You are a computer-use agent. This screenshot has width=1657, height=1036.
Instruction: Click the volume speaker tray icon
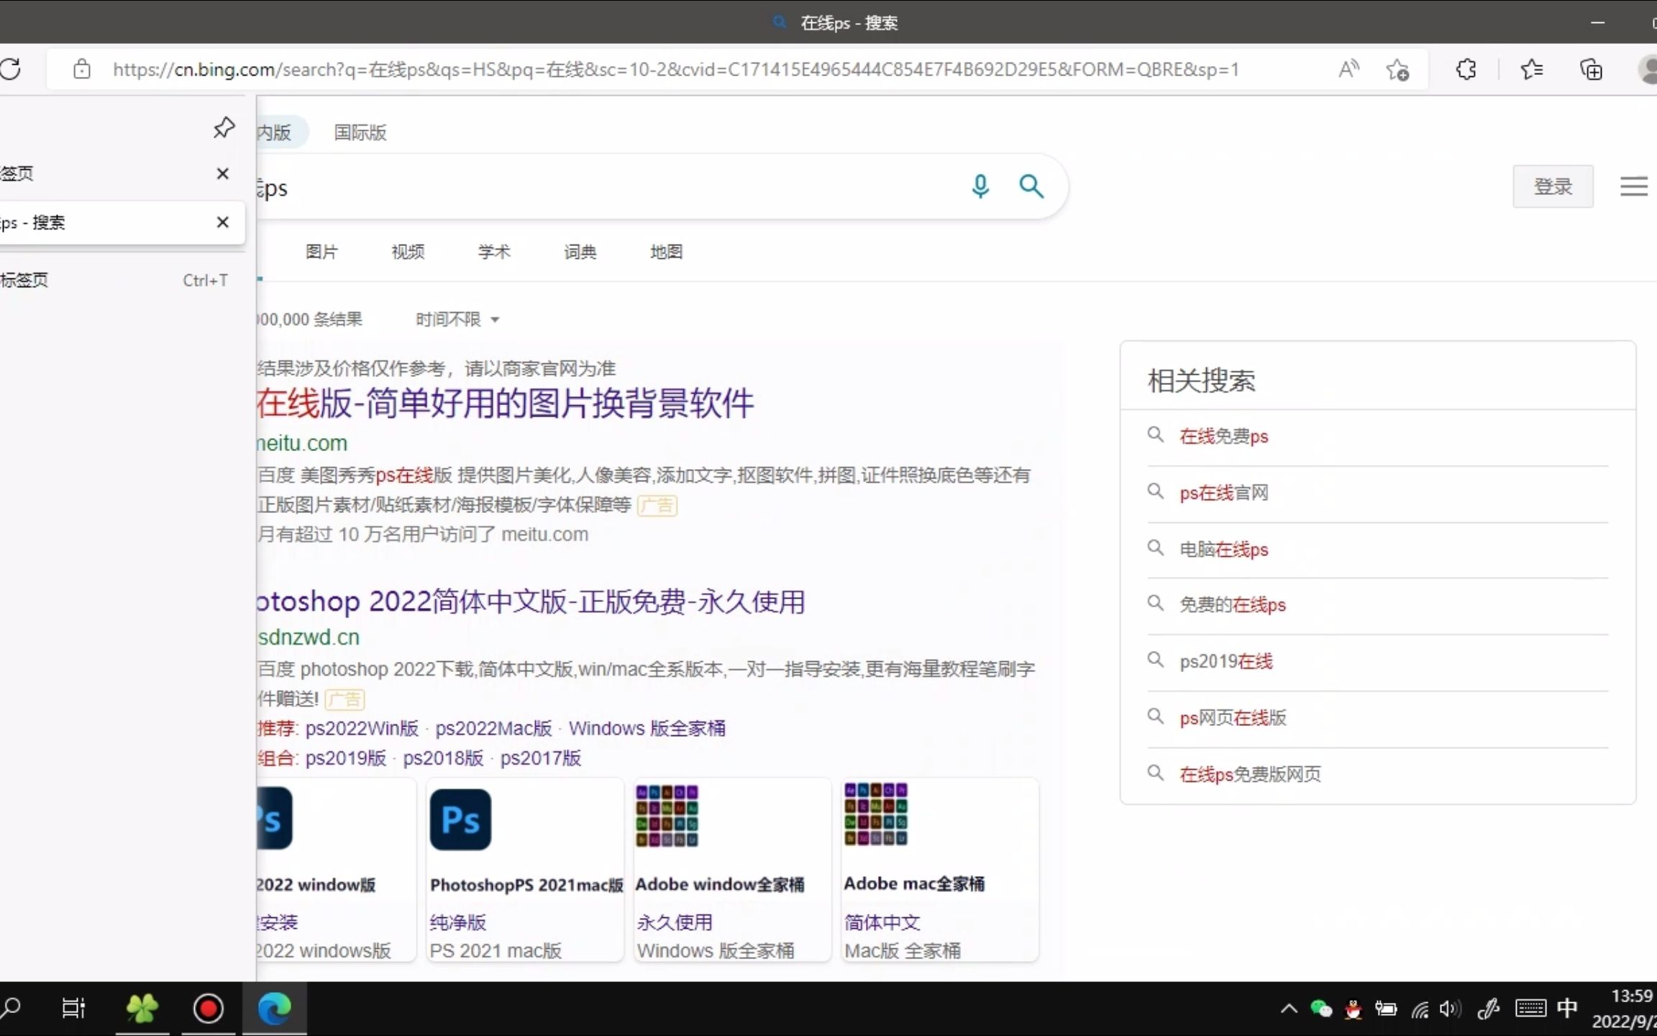pyautogui.click(x=1451, y=1009)
